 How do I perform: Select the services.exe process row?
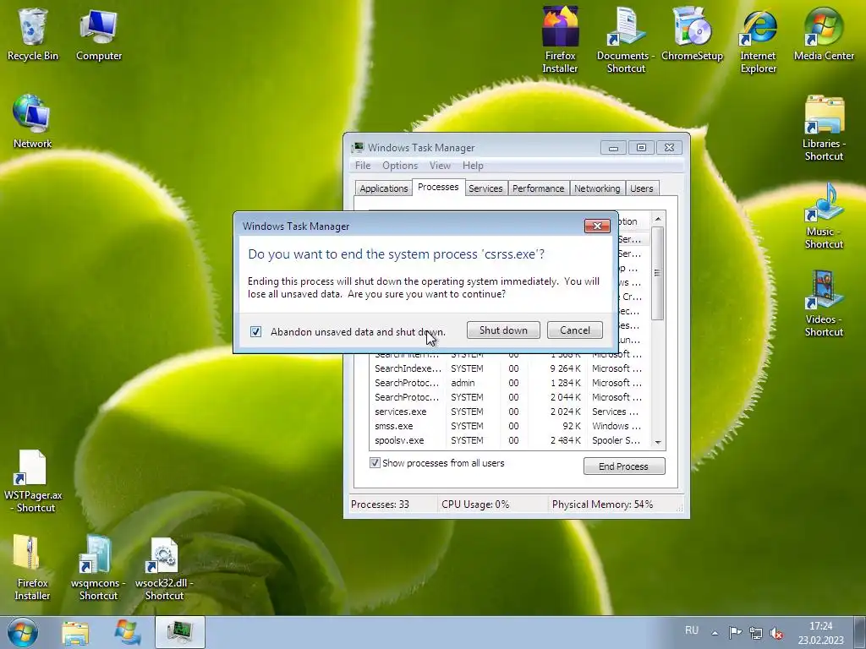(509, 412)
